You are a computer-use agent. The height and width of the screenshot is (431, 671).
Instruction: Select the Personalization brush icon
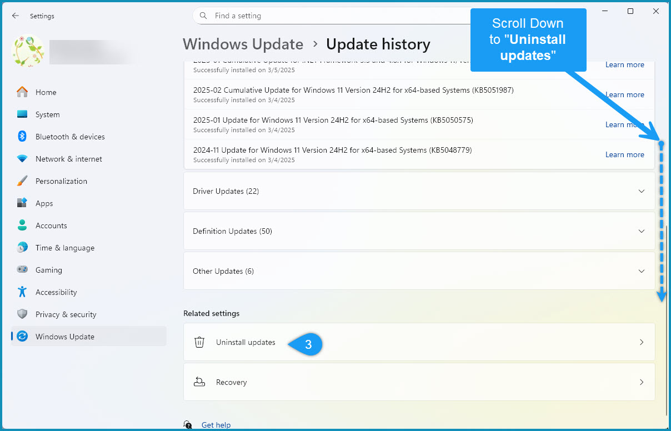click(x=22, y=181)
